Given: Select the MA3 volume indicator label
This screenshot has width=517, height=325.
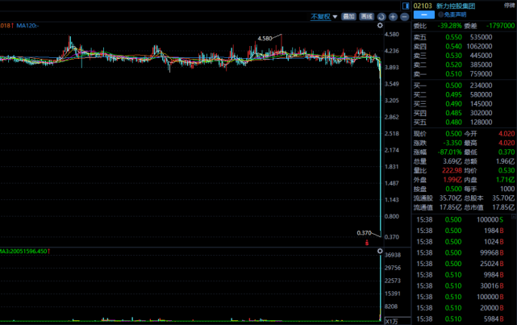Looking at the screenshot, I should 24,251.
